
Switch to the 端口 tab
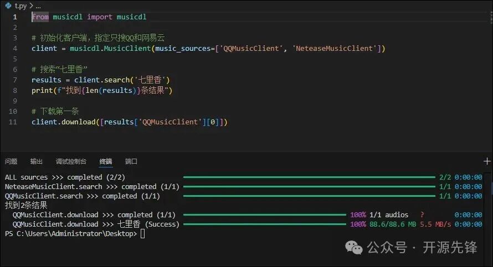[x=131, y=161]
